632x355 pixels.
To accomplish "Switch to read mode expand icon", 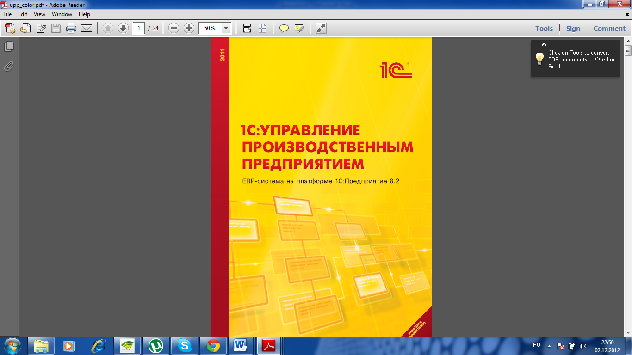I will tap(321, 28).
